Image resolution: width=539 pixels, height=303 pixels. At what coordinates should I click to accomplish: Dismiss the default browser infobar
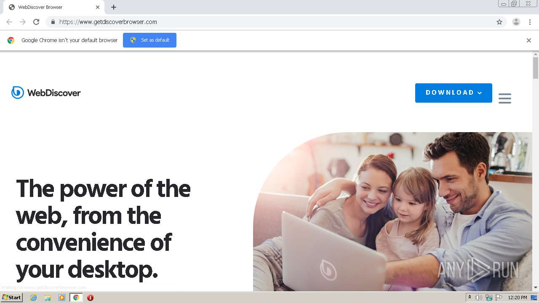coord(529,40)
